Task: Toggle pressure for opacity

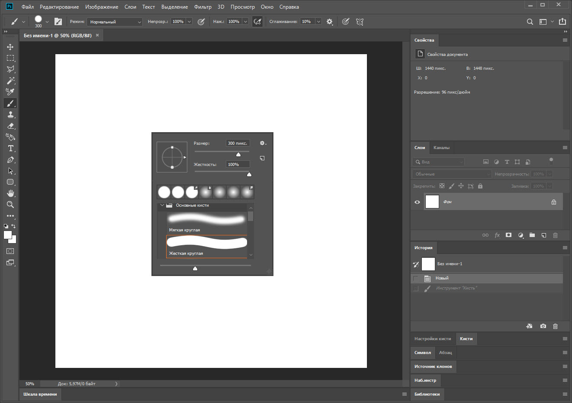Action: click(201, 22)
